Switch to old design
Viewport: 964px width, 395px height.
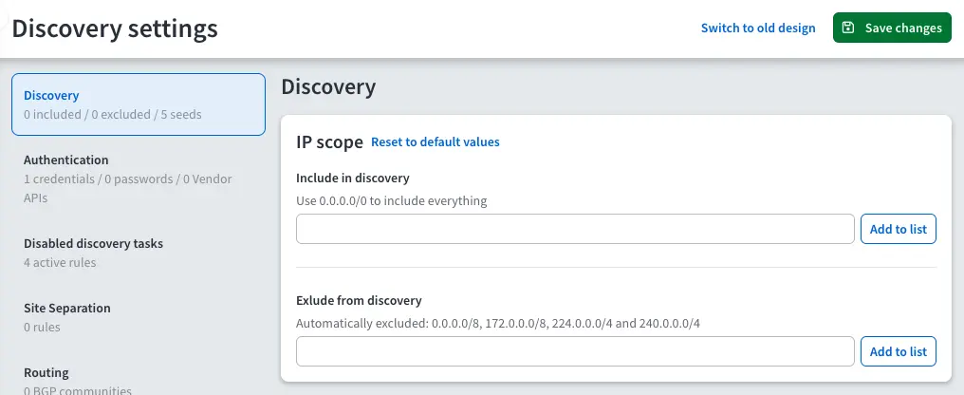click(757, 28)
